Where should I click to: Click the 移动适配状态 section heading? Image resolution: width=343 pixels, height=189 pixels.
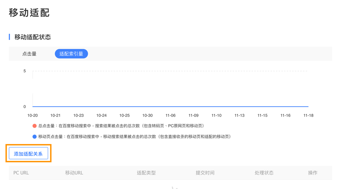pyautogui.click(x=32, y=37)
